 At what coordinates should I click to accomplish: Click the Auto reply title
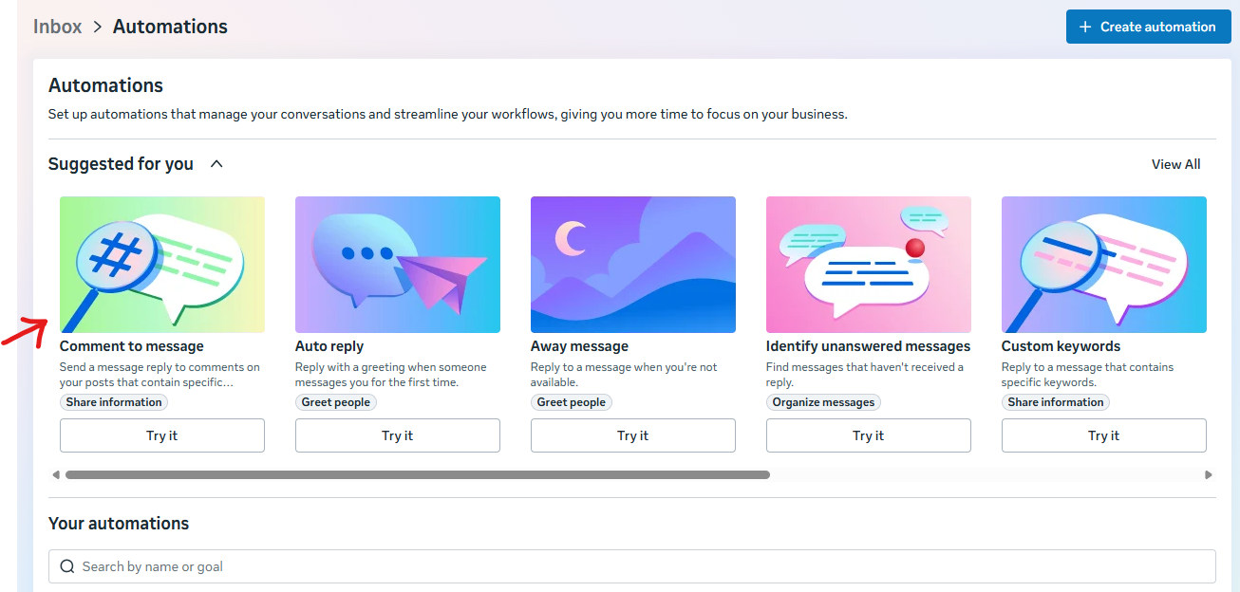[x=329, y=346]
